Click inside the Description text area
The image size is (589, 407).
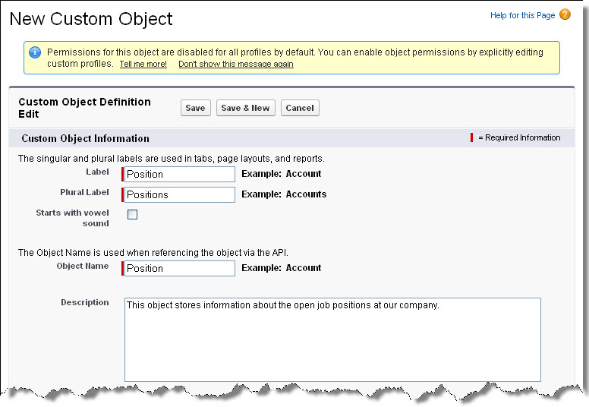pyautogui.click(x=332, y=339)
